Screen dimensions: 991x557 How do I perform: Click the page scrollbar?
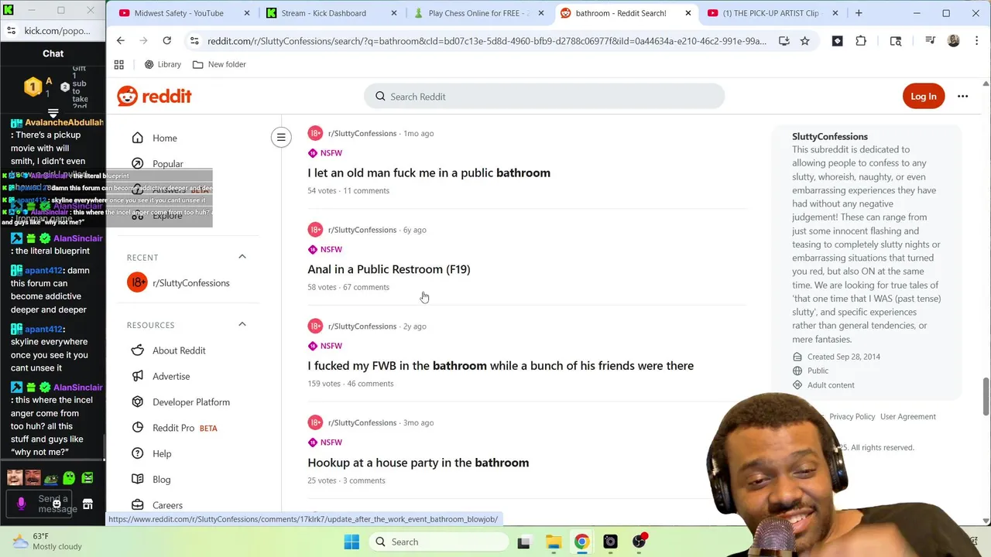click(x=986, y=396)
